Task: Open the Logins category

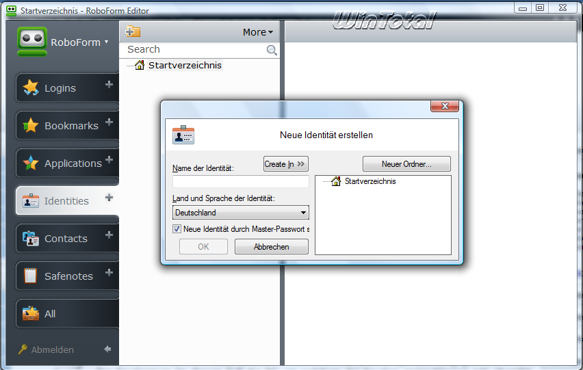Action: 67,88
